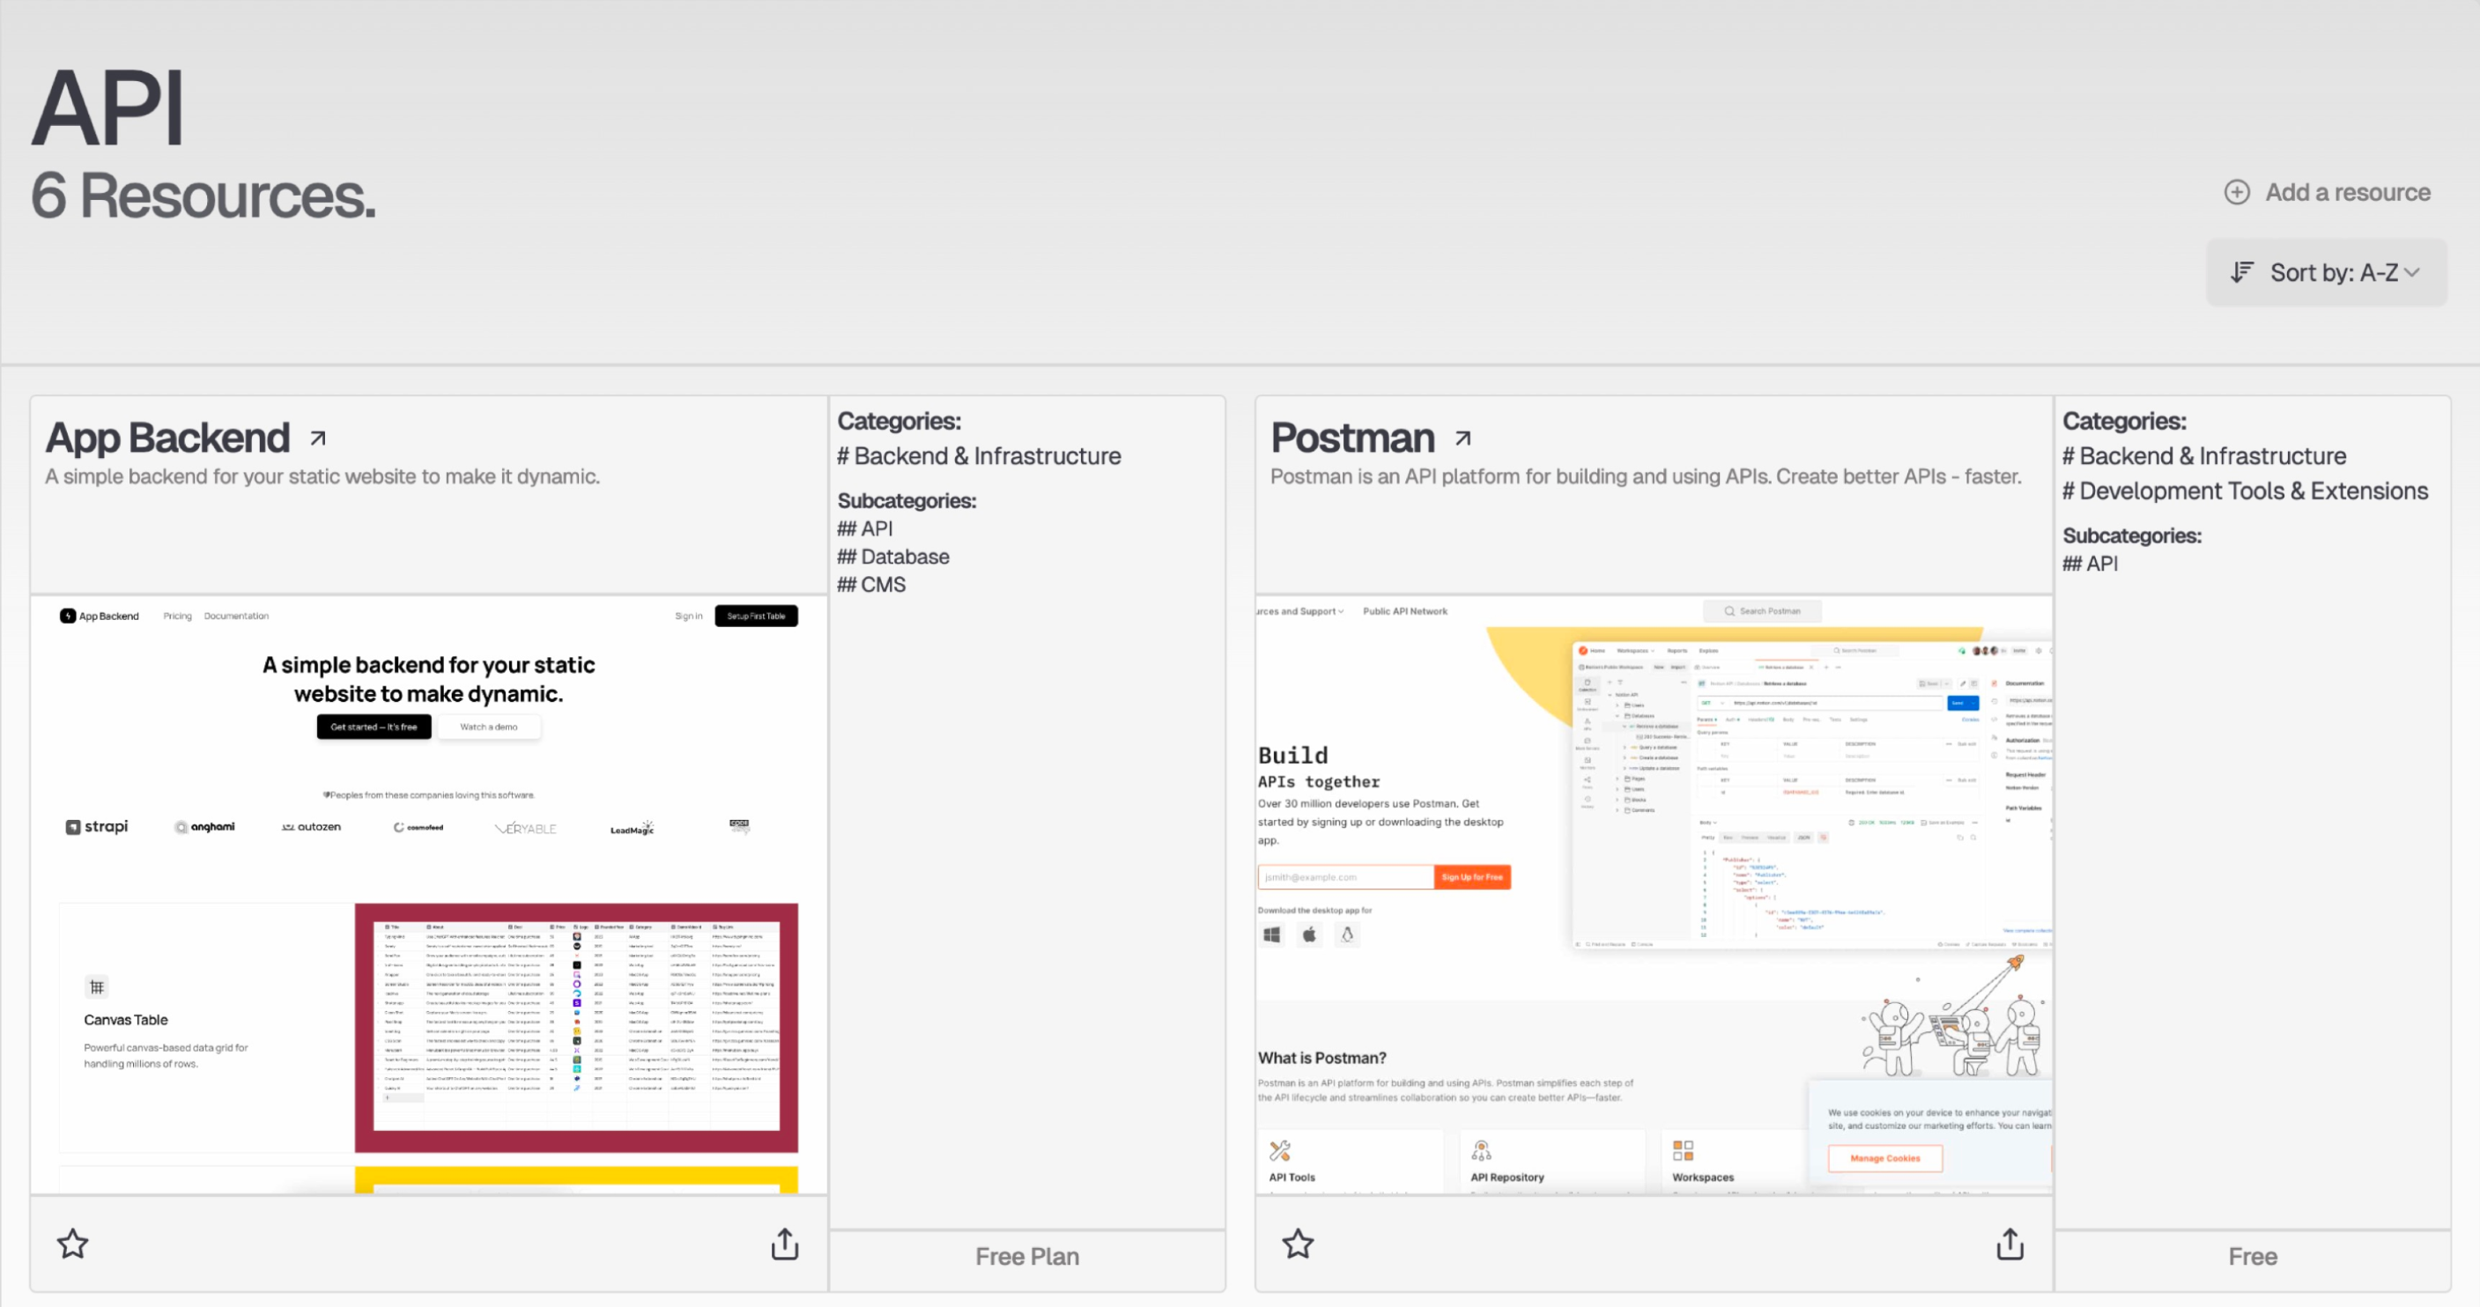Toggle the Postman favorite star icon

1298,1243
